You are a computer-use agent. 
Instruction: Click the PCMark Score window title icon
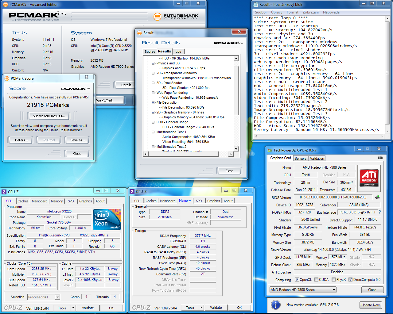[x=7, y=78]
